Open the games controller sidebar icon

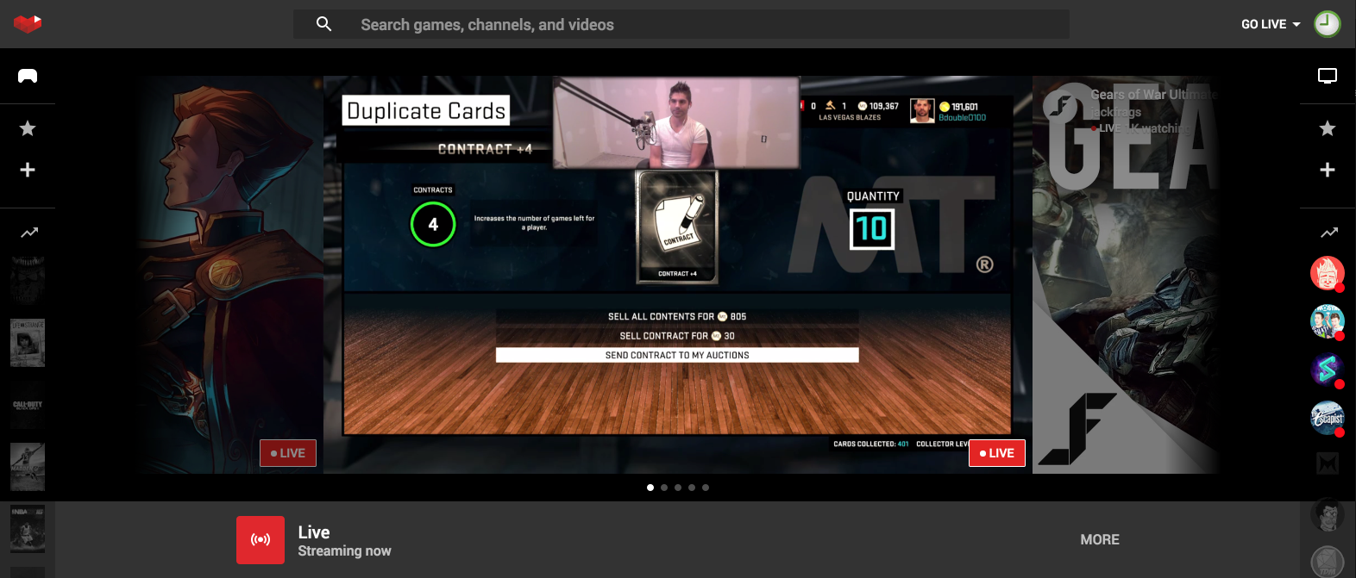28,76
